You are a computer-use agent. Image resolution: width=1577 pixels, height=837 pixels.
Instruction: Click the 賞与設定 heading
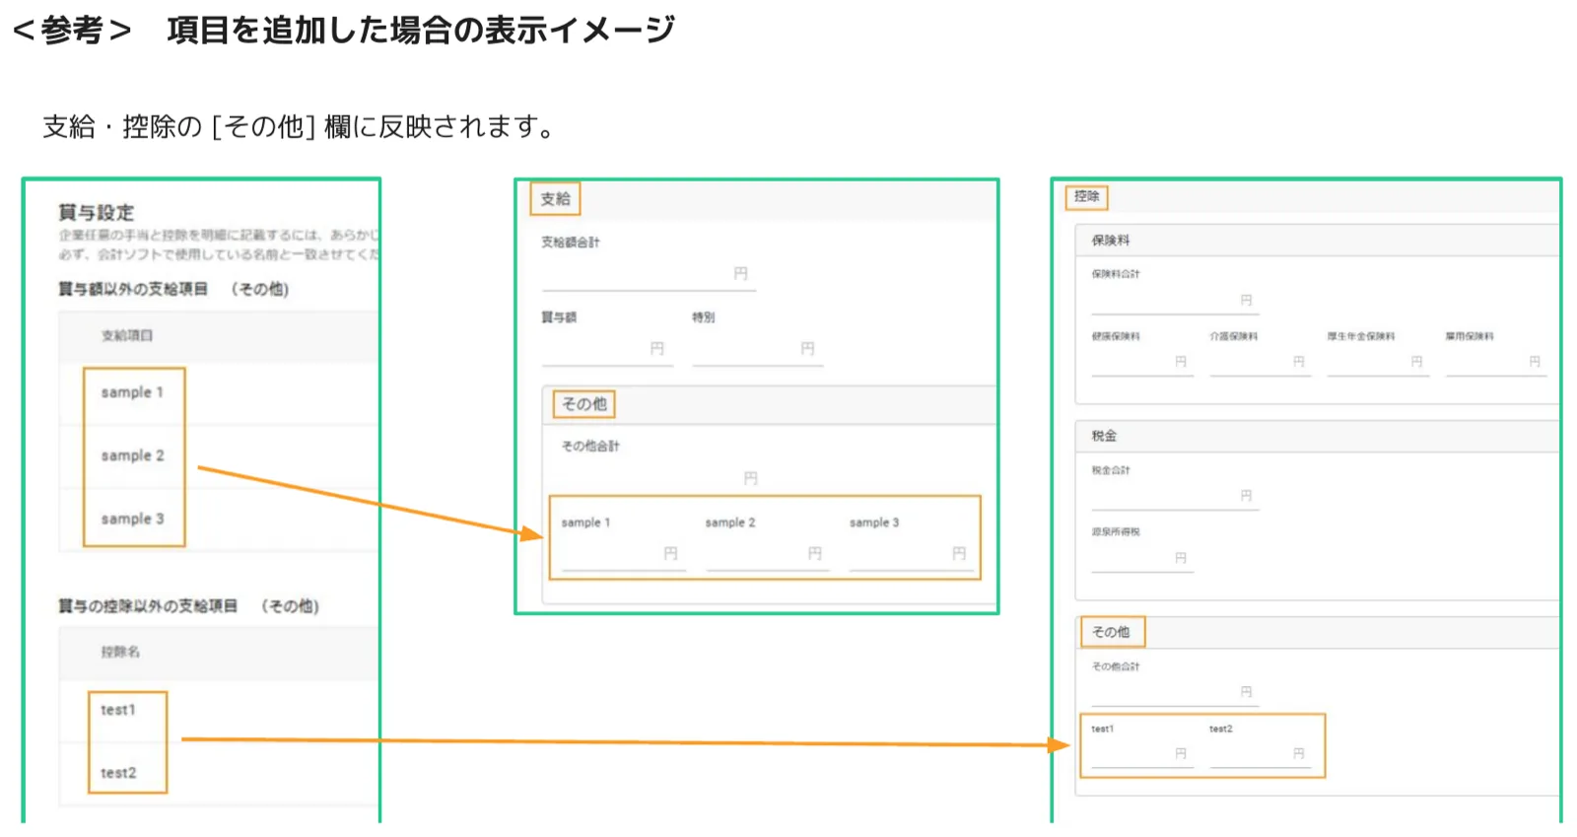pyautogui.click(x=96, y=213)
